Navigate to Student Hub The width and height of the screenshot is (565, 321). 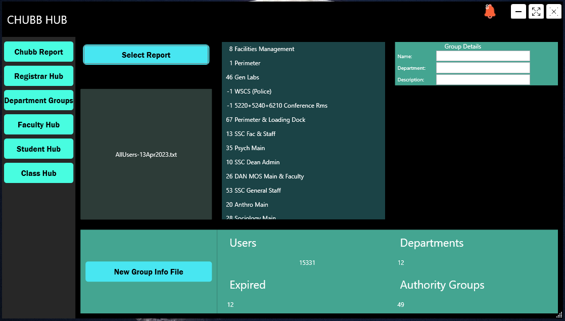click(x=39, y=149)
